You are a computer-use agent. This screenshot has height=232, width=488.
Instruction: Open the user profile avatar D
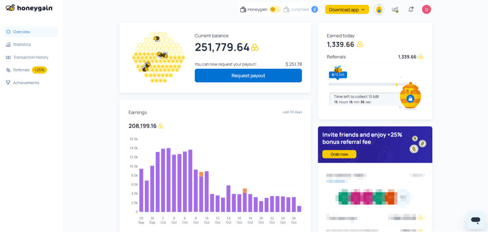tap(427, 9)
